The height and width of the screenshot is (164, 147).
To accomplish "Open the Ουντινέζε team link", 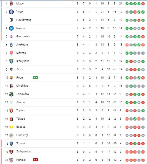I will point(22,135).
